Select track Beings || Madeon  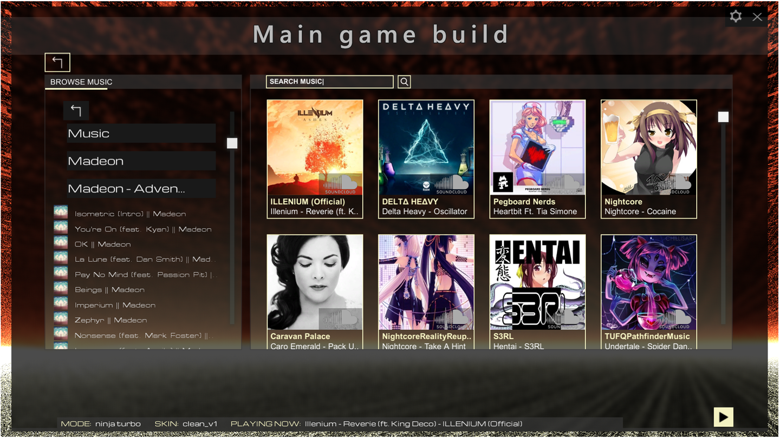(109, 289)
